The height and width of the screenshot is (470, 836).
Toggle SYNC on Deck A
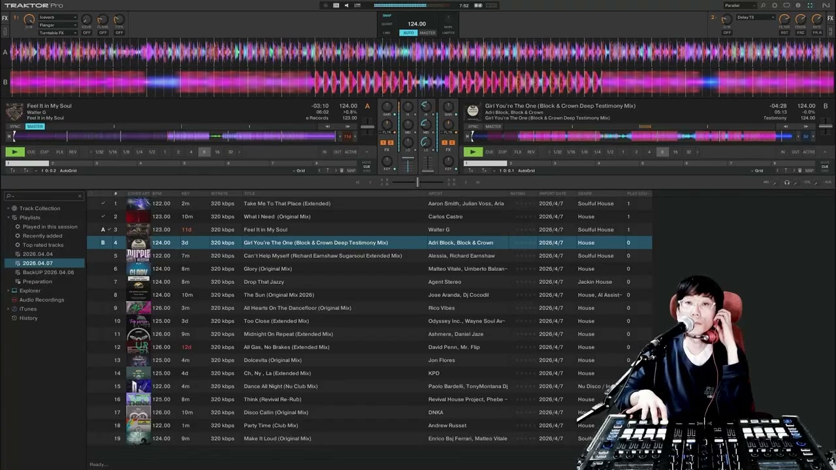coord(15,127)
